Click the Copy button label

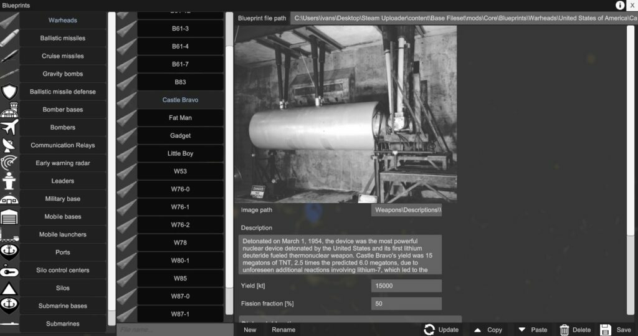(x=495, y=330)
